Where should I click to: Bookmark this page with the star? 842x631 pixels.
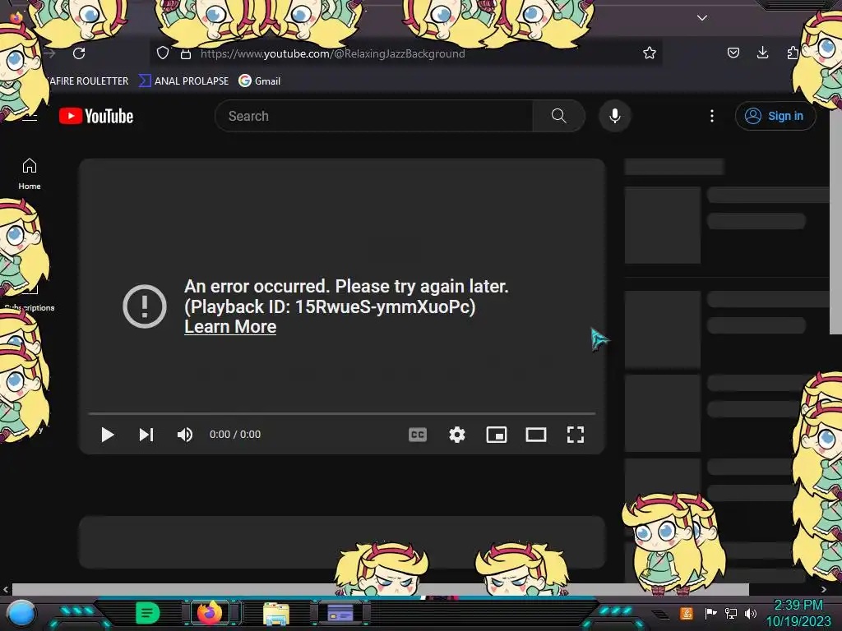pos(650,53)
